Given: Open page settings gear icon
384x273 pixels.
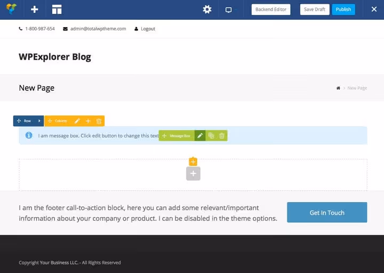Looking at the screenshot, I should click(x=207, y=9).
